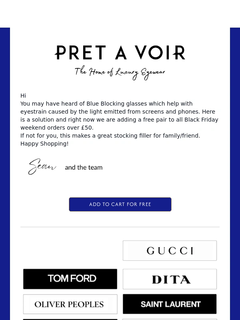Click the Sean handwritten signature

(x=42, y=167)
